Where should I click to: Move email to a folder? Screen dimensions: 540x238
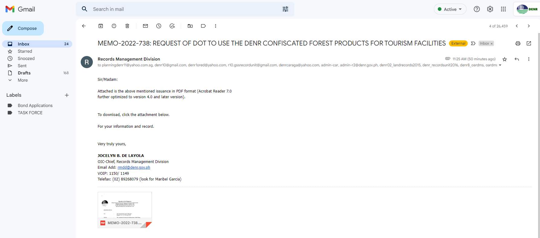[190, 26]
